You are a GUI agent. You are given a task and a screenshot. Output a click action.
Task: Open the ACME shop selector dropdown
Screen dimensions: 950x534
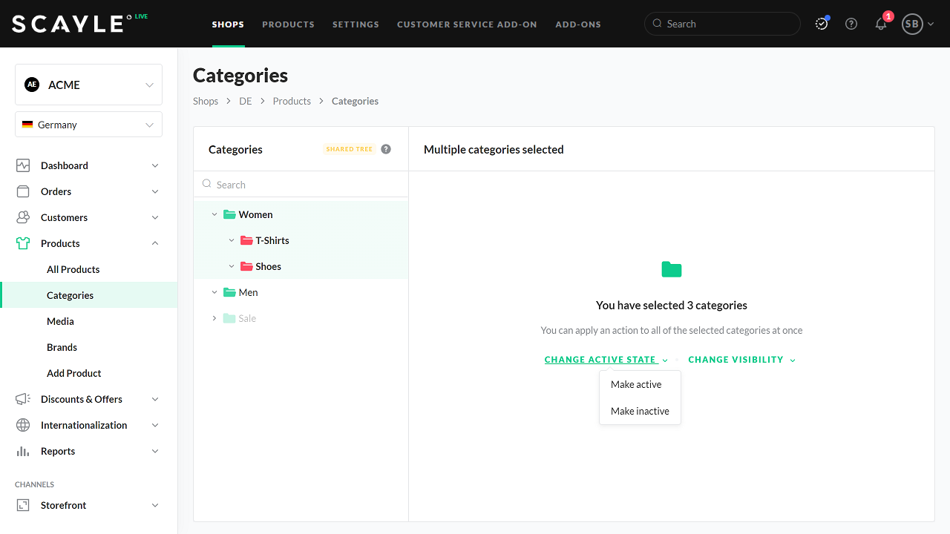[88, 85]
